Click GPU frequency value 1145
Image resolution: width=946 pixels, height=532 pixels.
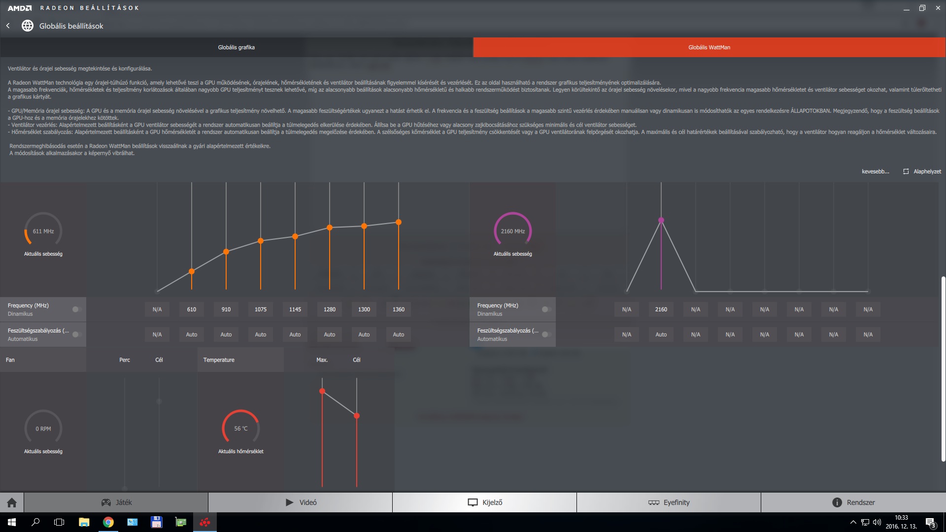pos(295,309)
